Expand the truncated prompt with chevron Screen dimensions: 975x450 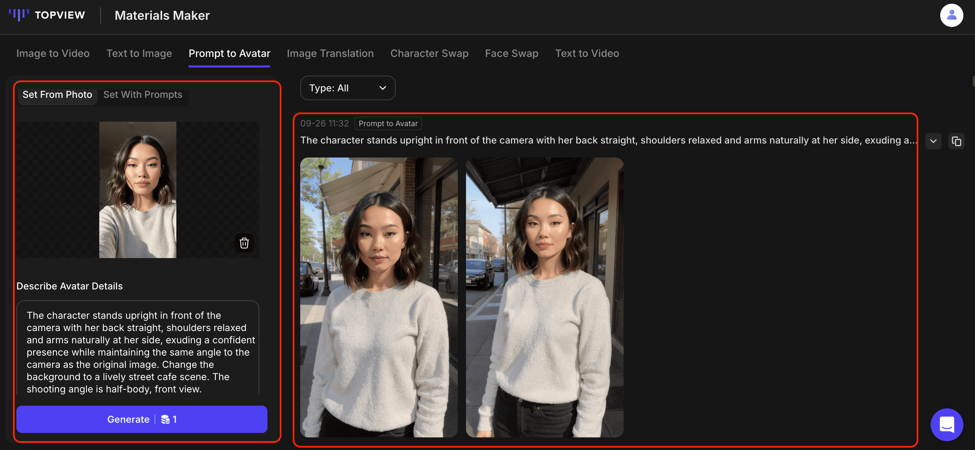(x=933, y=141)
